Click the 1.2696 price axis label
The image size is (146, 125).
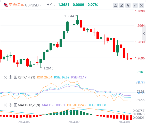click(140, 58)
